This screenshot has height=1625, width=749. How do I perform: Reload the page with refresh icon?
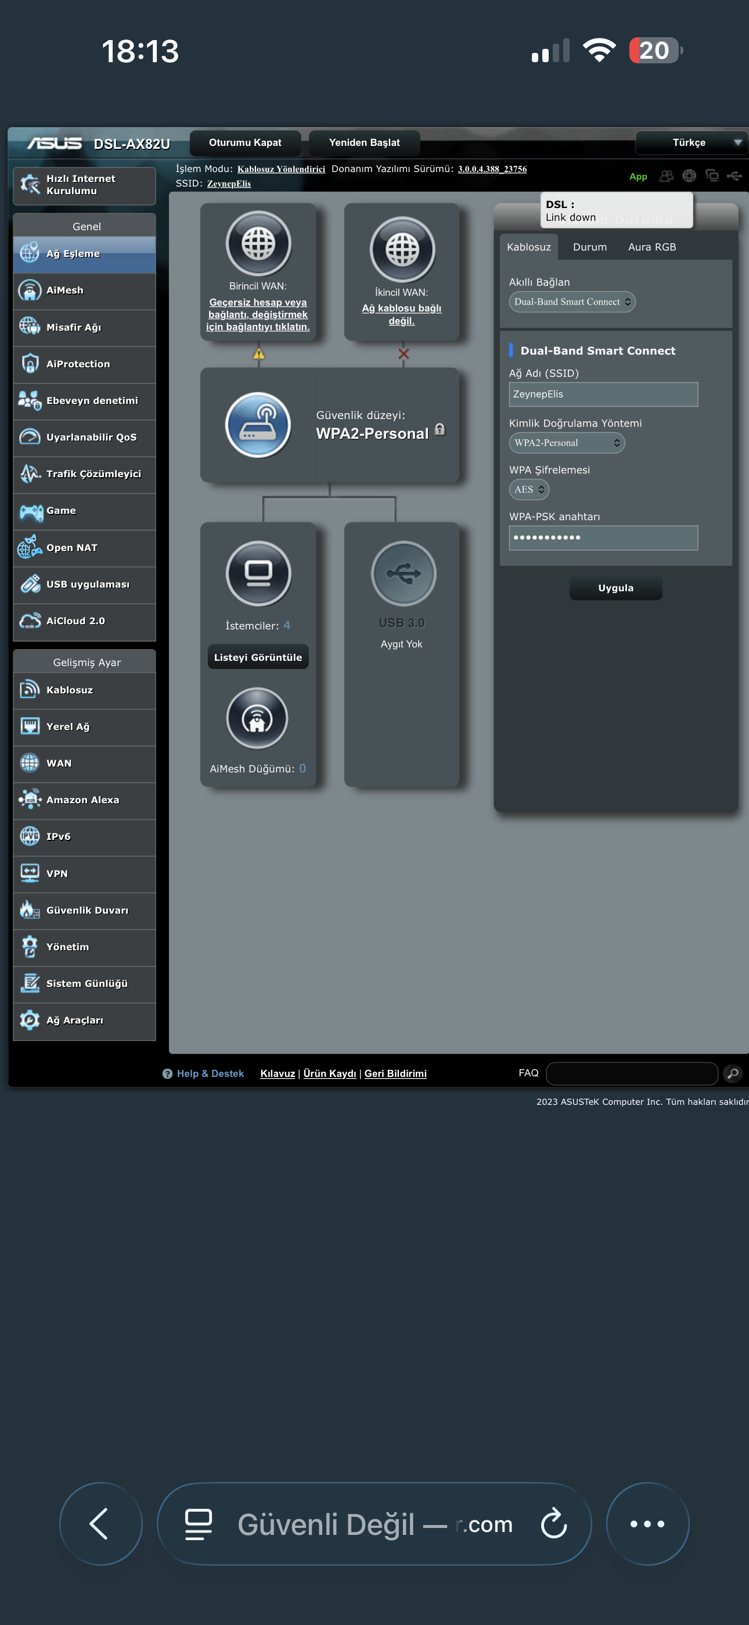click(553, 1523)
